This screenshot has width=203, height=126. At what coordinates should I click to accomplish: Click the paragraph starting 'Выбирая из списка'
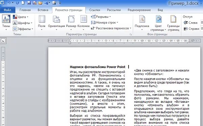[x=97, y=120]
